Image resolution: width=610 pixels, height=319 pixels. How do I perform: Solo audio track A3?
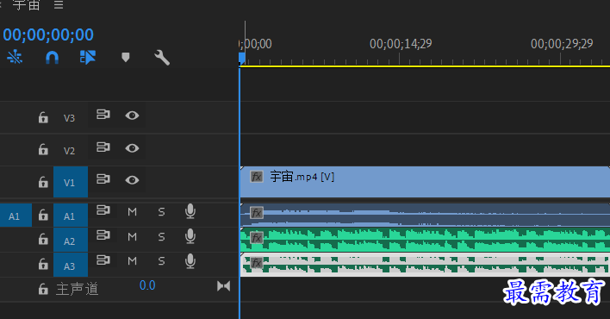click(x=161, y=261)
